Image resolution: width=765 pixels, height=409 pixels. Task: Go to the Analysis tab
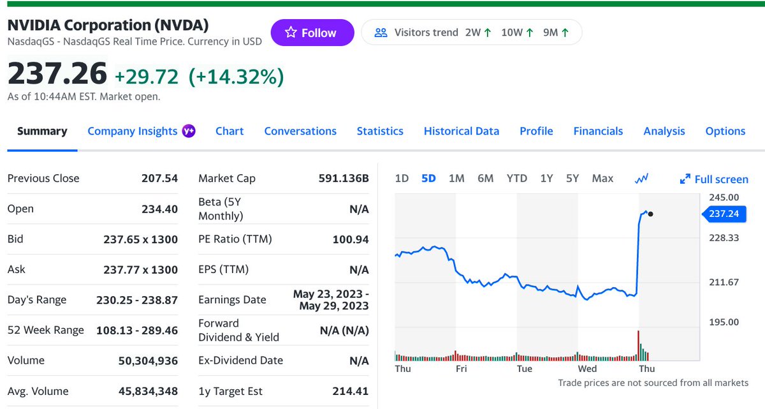point(664,131)
